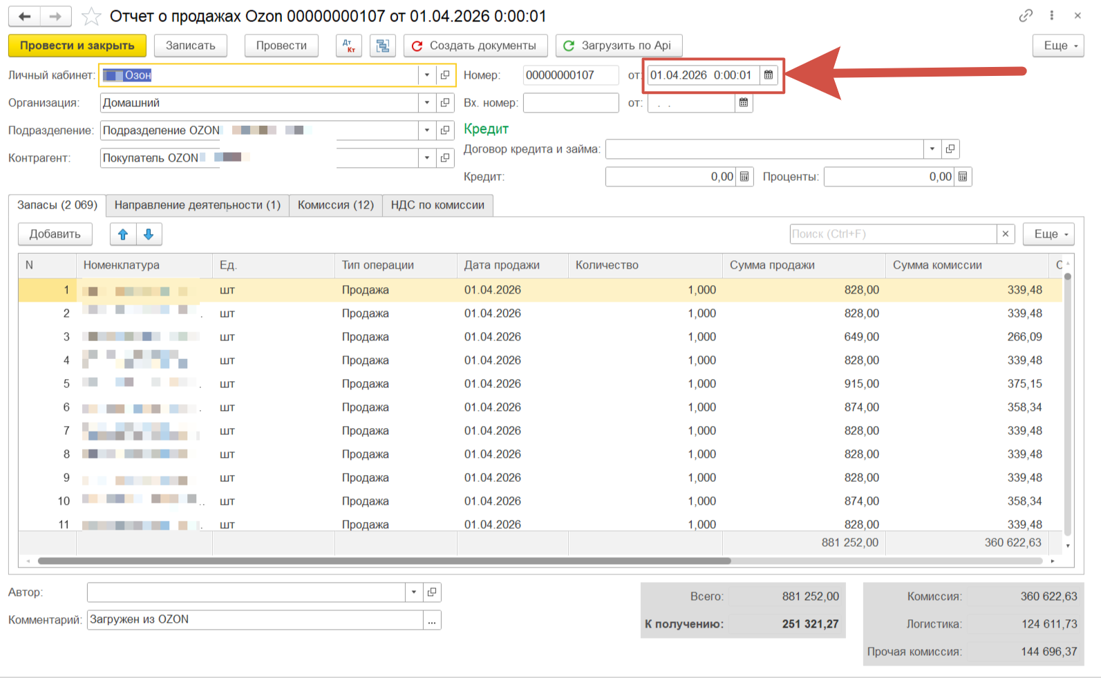Click the horizontal table scrollbar
This screenshot has height=678, width=1101.
(x=384, y=561)
